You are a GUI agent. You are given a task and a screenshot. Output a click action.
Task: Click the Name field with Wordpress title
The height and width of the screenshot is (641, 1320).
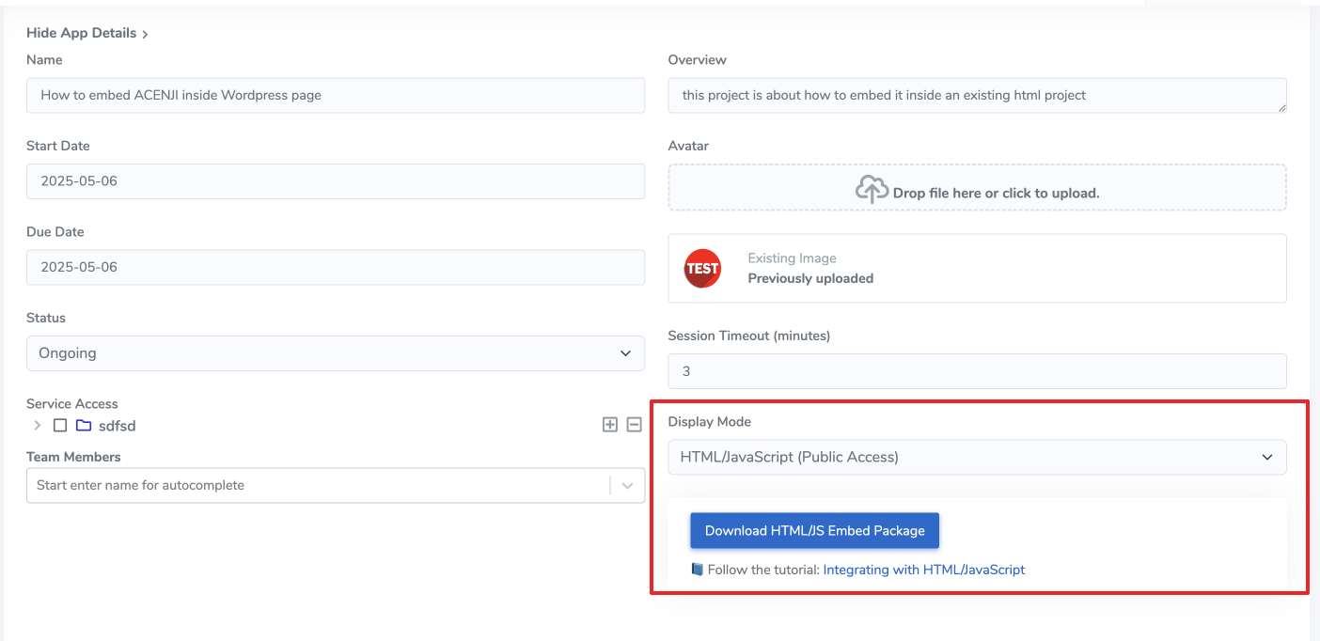point(335,95)
